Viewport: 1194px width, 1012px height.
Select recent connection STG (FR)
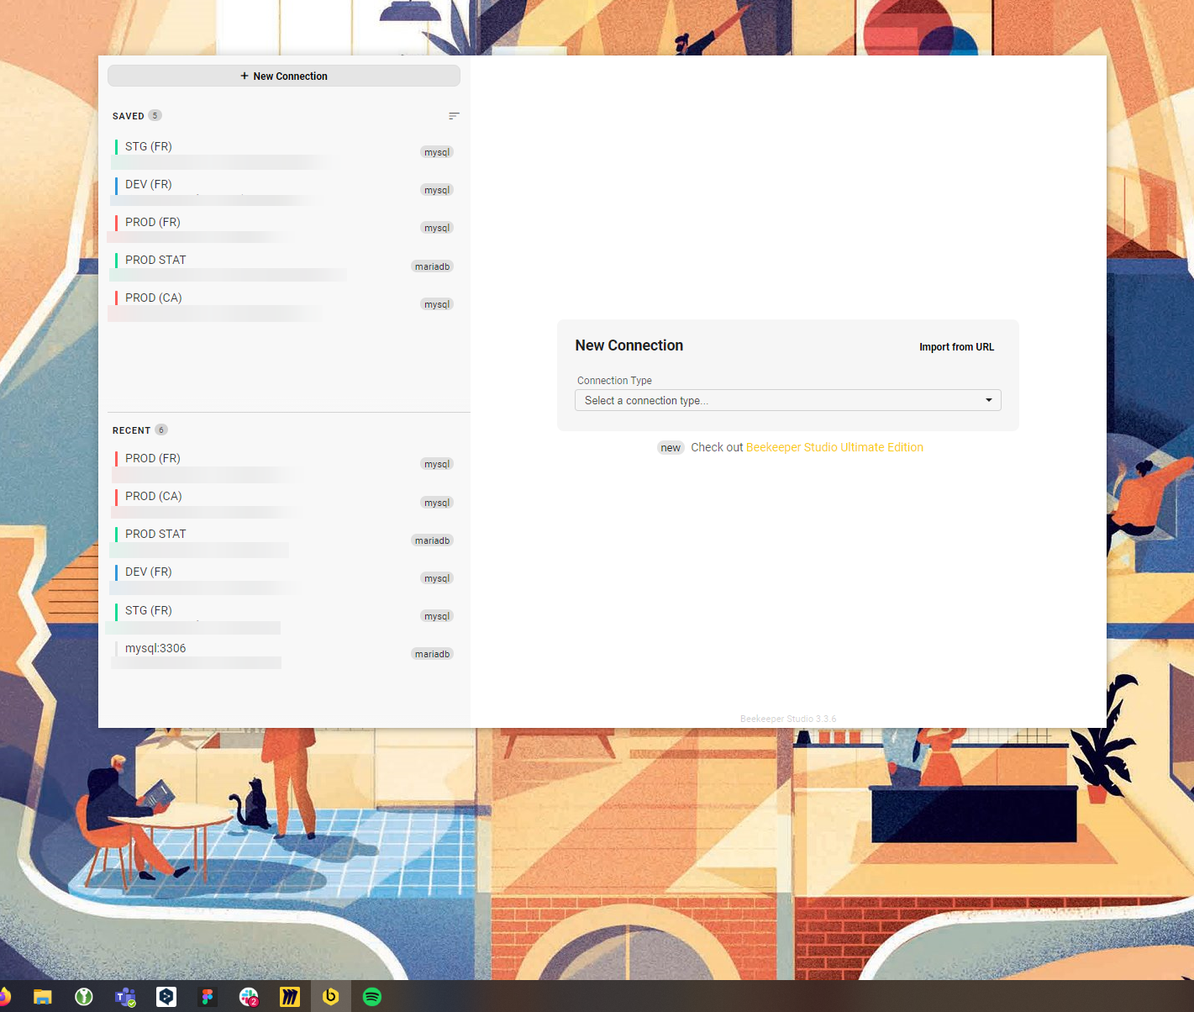click(x=284, y=616)
